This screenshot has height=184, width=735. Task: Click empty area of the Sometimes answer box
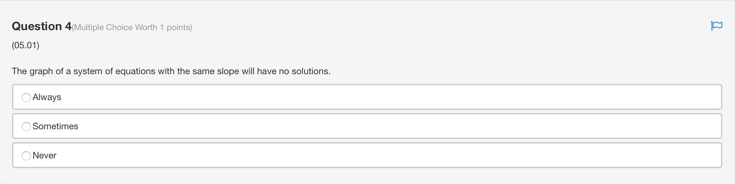[x=389, y=126]
